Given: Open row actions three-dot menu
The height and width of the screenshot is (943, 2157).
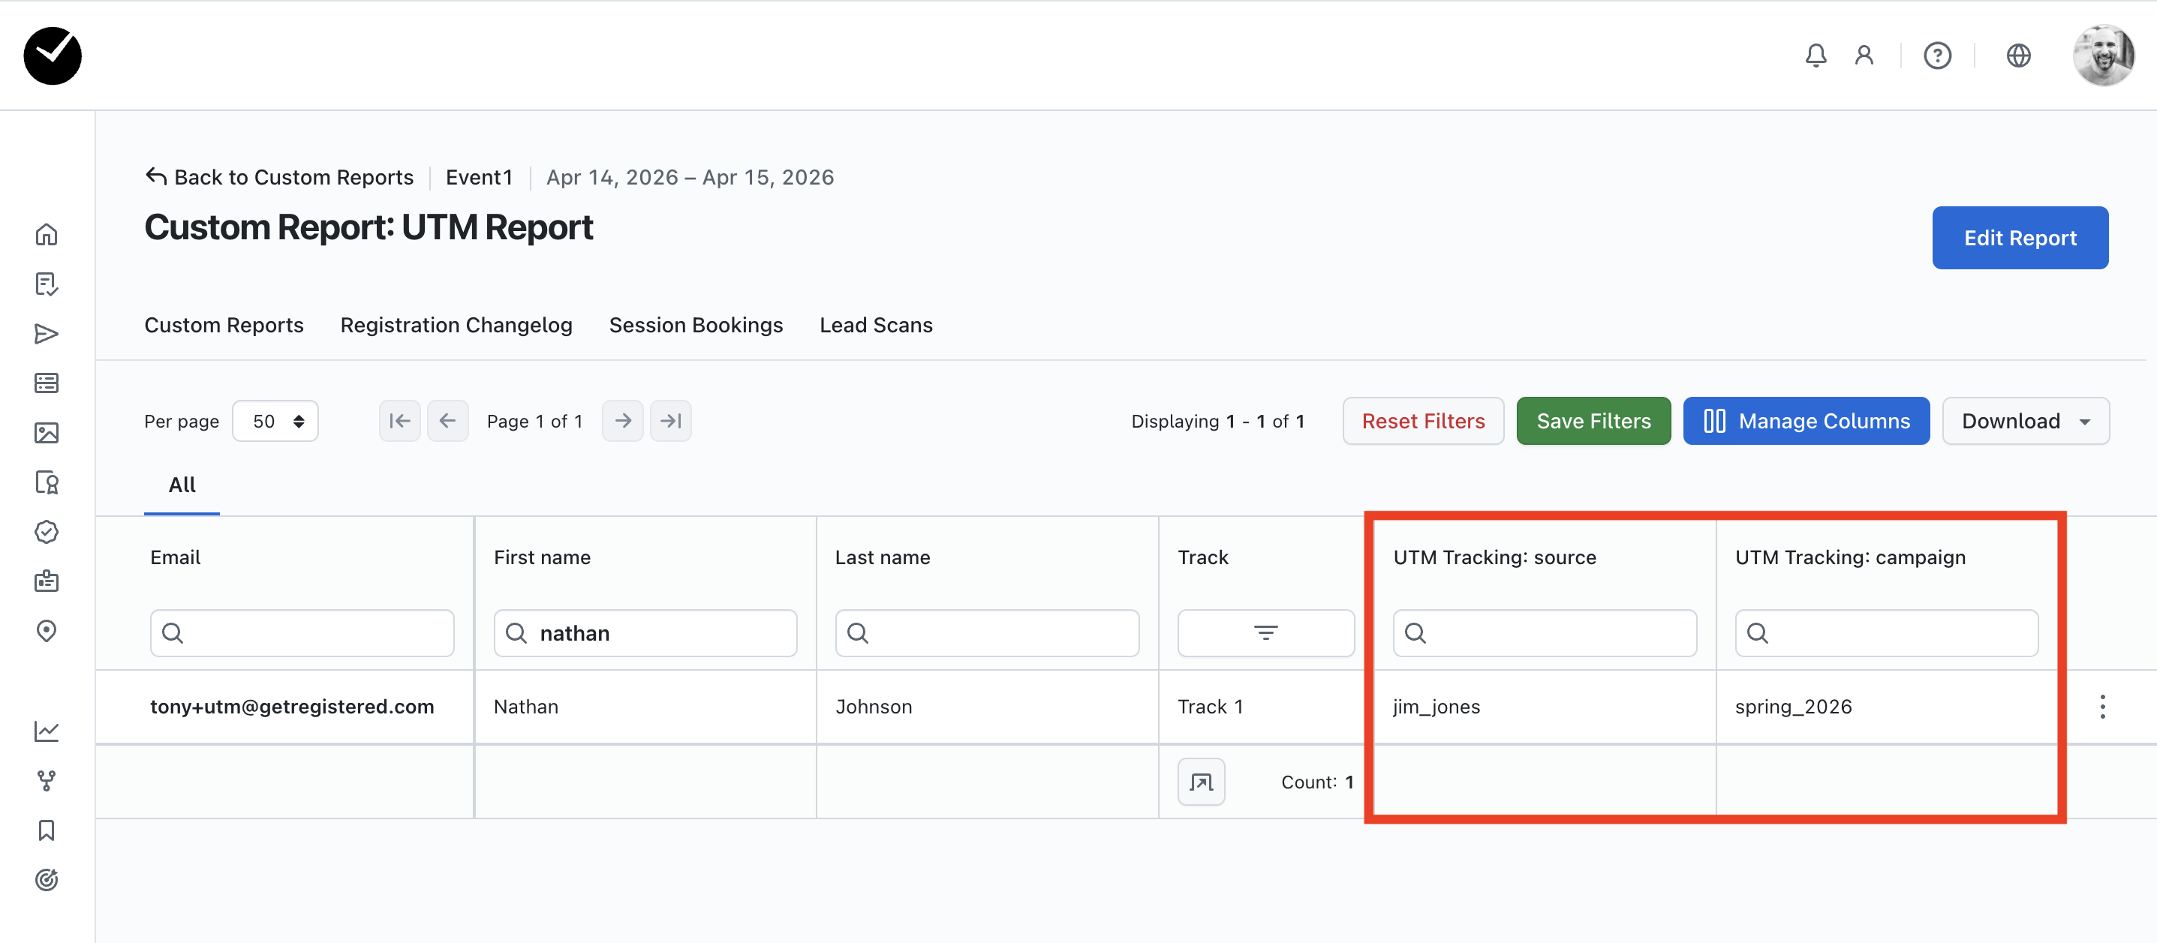Looking at the screenshot, I should (2101, 706).
